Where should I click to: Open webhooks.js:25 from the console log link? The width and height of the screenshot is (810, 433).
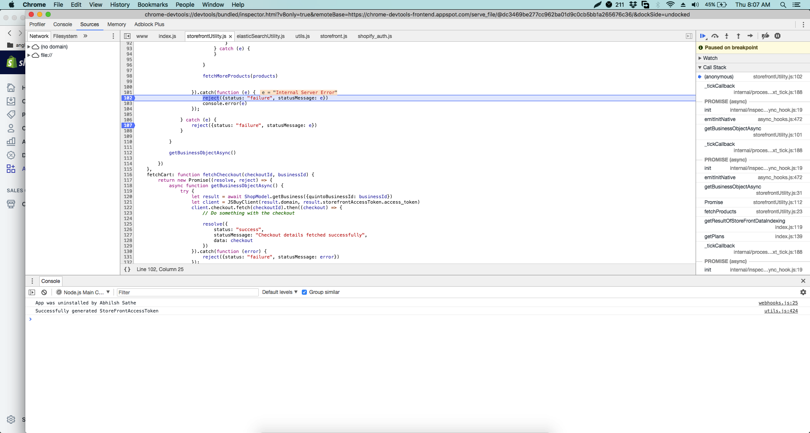pyautogui.click(x=778, y=303)
